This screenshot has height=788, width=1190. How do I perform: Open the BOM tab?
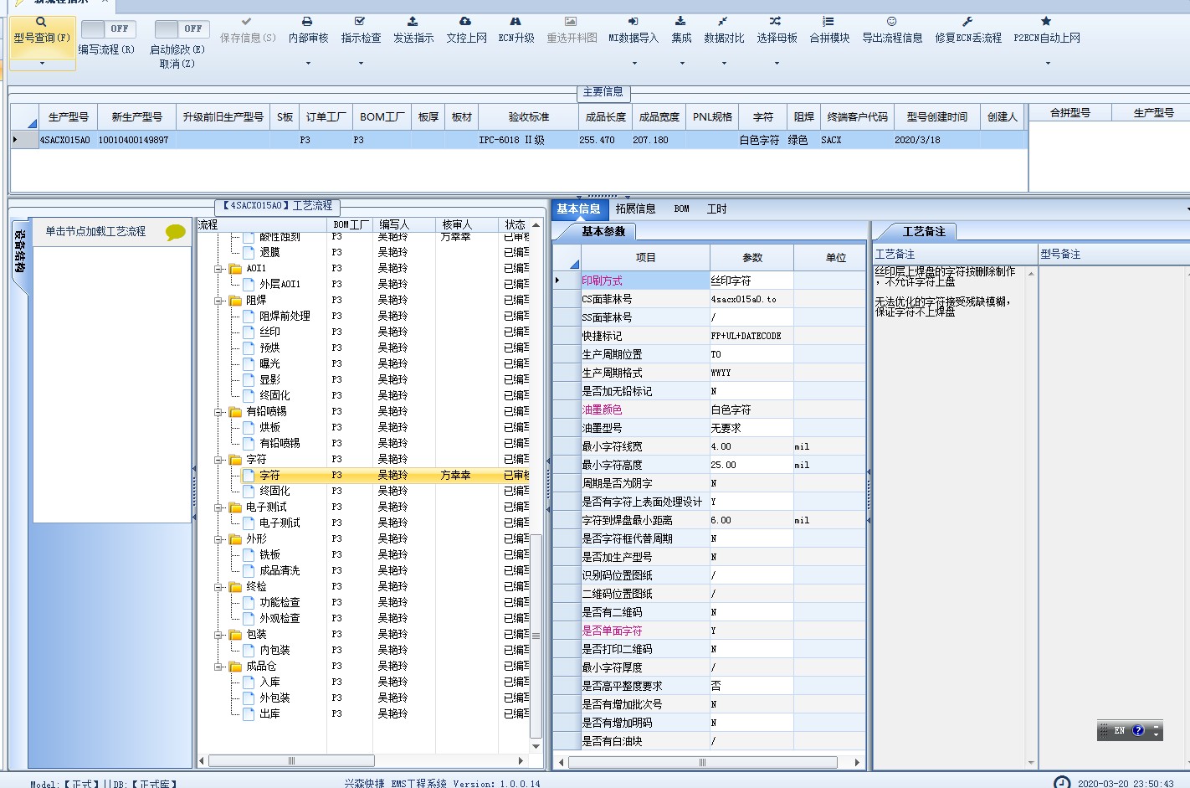(x=681, y=209)
